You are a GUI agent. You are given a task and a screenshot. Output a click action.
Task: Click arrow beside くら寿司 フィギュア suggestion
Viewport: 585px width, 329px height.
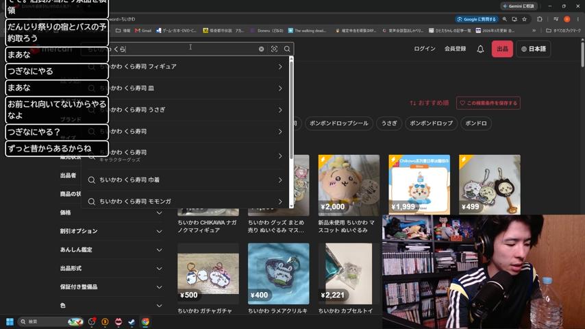point(280,66)
